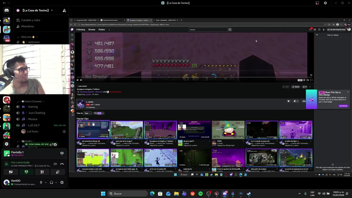Image resolution: width=352 pixels, height=198 pixels.
Task: Toggle Discord microphone mute
Action: 41,182
